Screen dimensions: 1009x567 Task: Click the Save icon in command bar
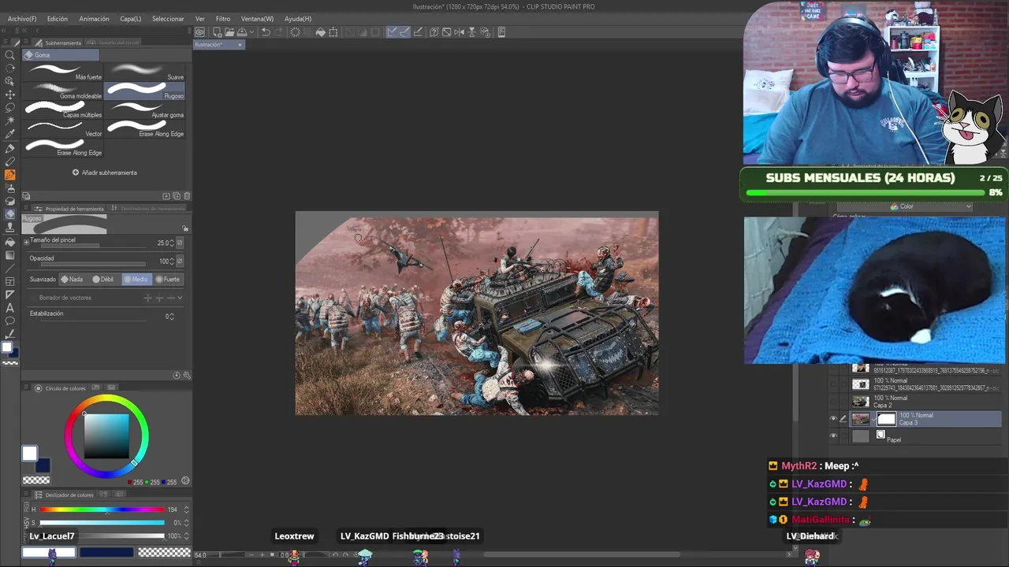pos(241,32)
